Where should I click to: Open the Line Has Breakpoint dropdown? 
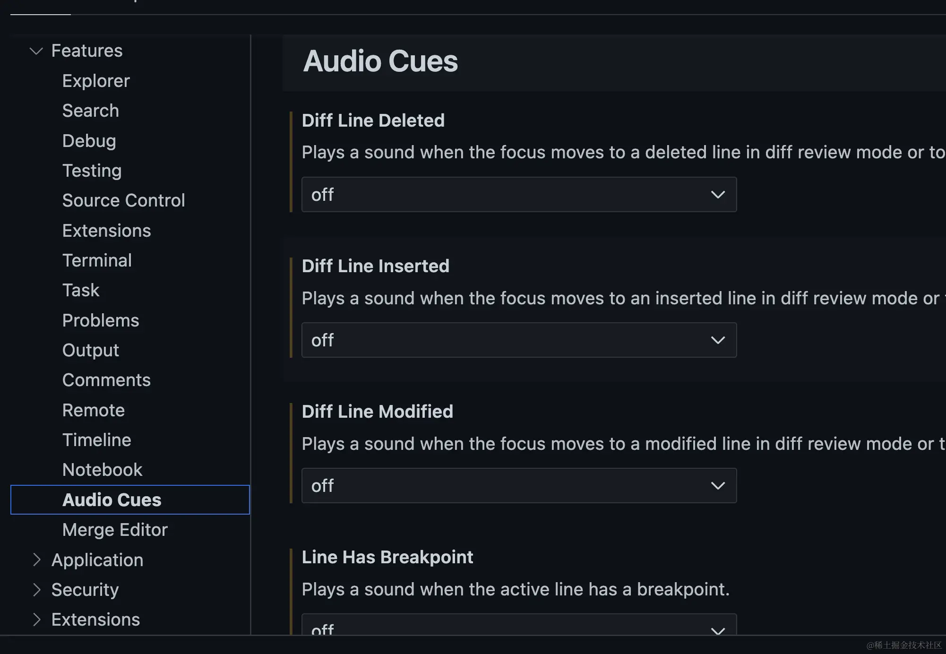pyautogui.click(x=518, y=627)
